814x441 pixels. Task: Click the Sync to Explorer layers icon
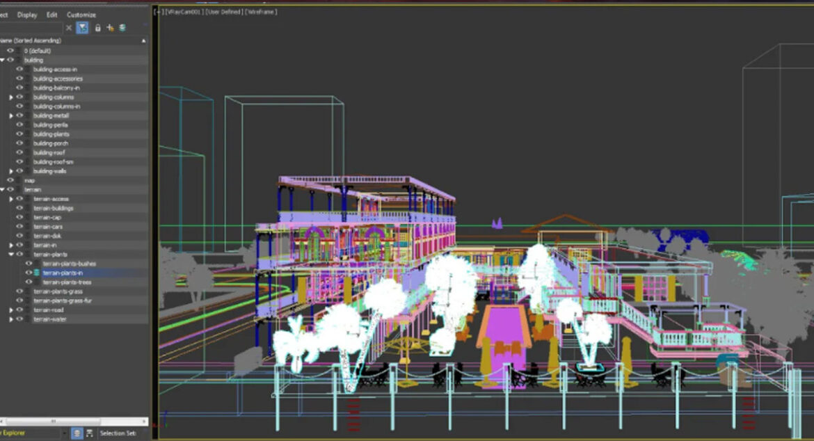coord(122,28)
